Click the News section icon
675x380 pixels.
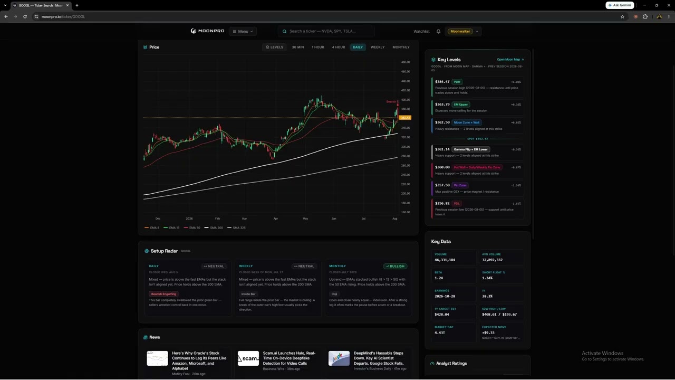(x=146, y=337)
